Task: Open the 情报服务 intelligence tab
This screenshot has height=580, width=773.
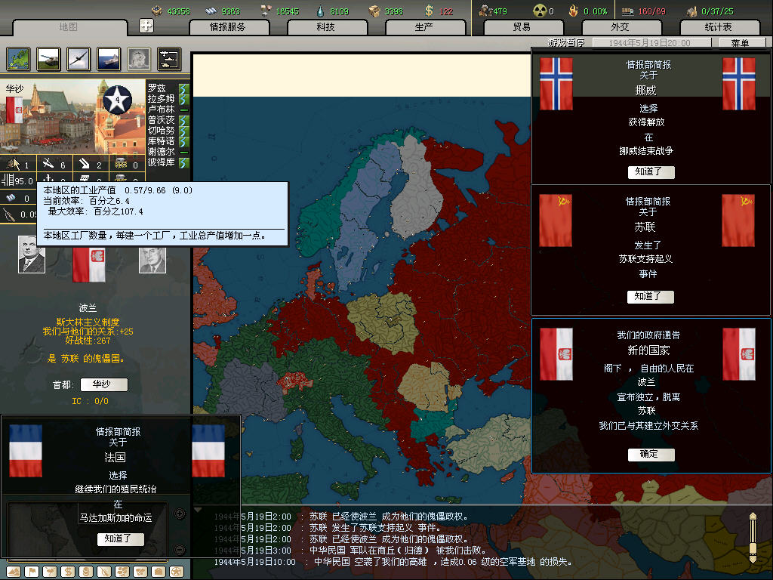Action: (228, 27)
